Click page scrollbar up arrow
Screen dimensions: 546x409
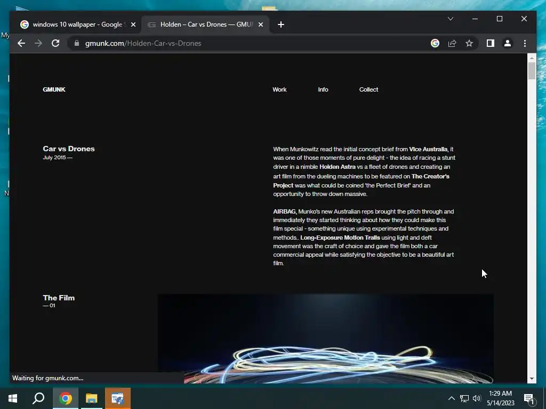coord(532,58)
